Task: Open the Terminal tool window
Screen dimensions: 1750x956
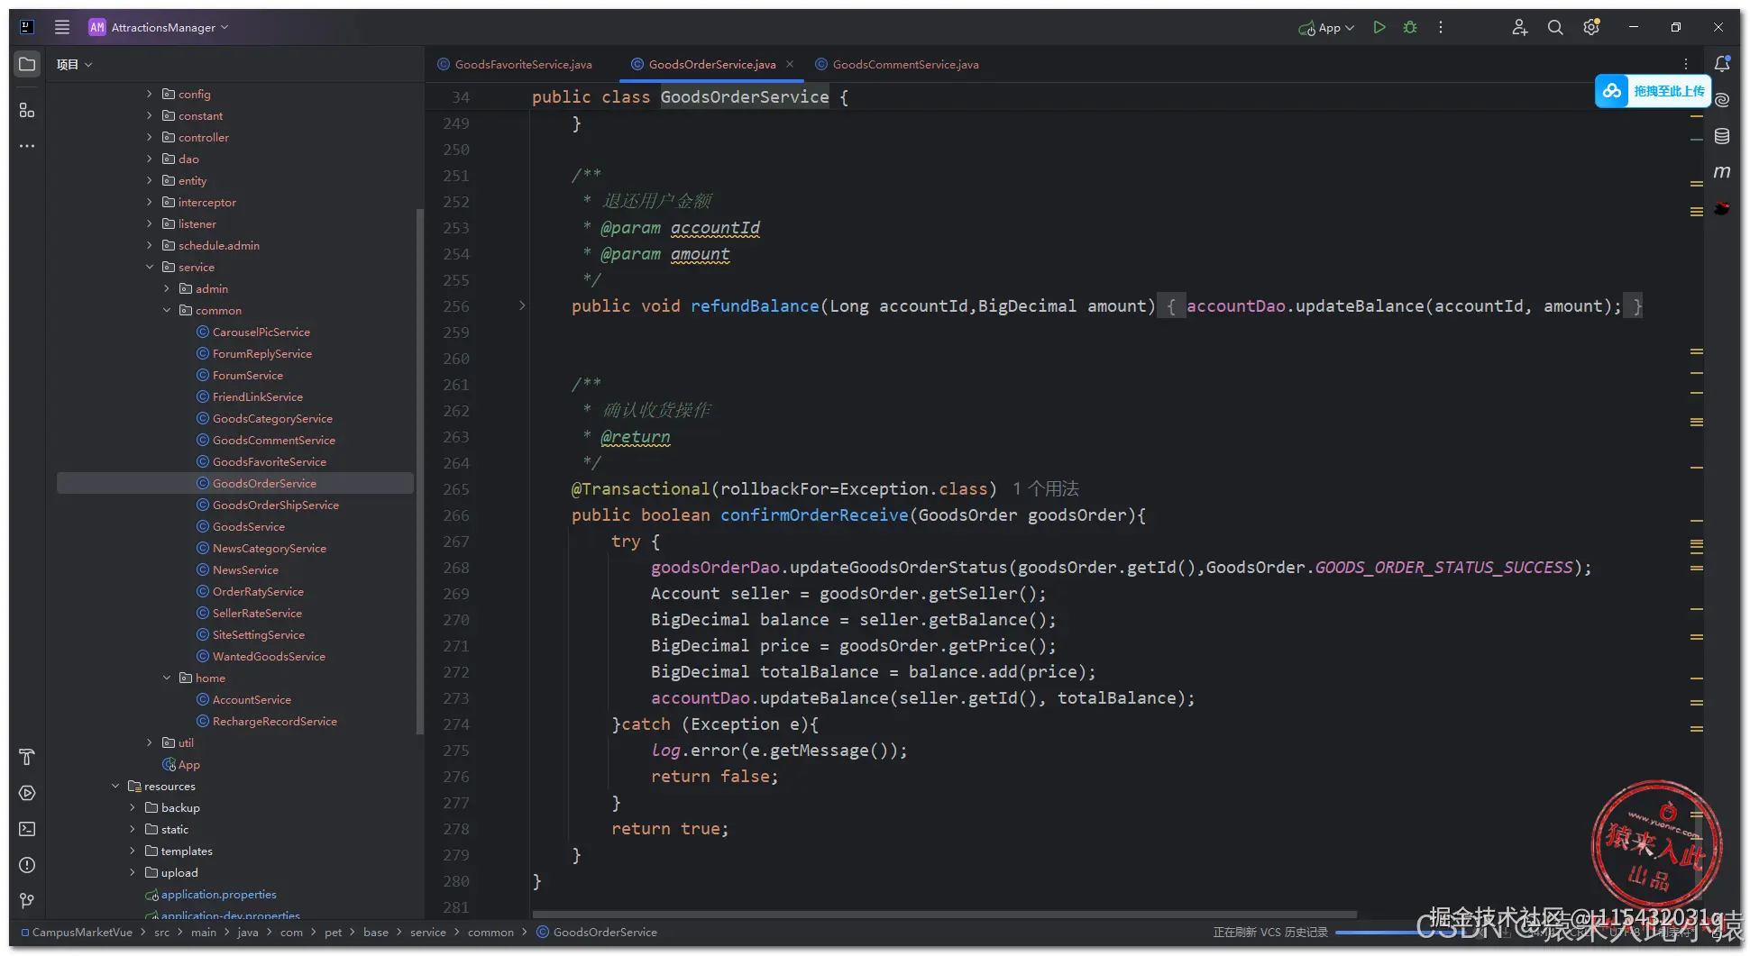Action: [x=27, y=829]
